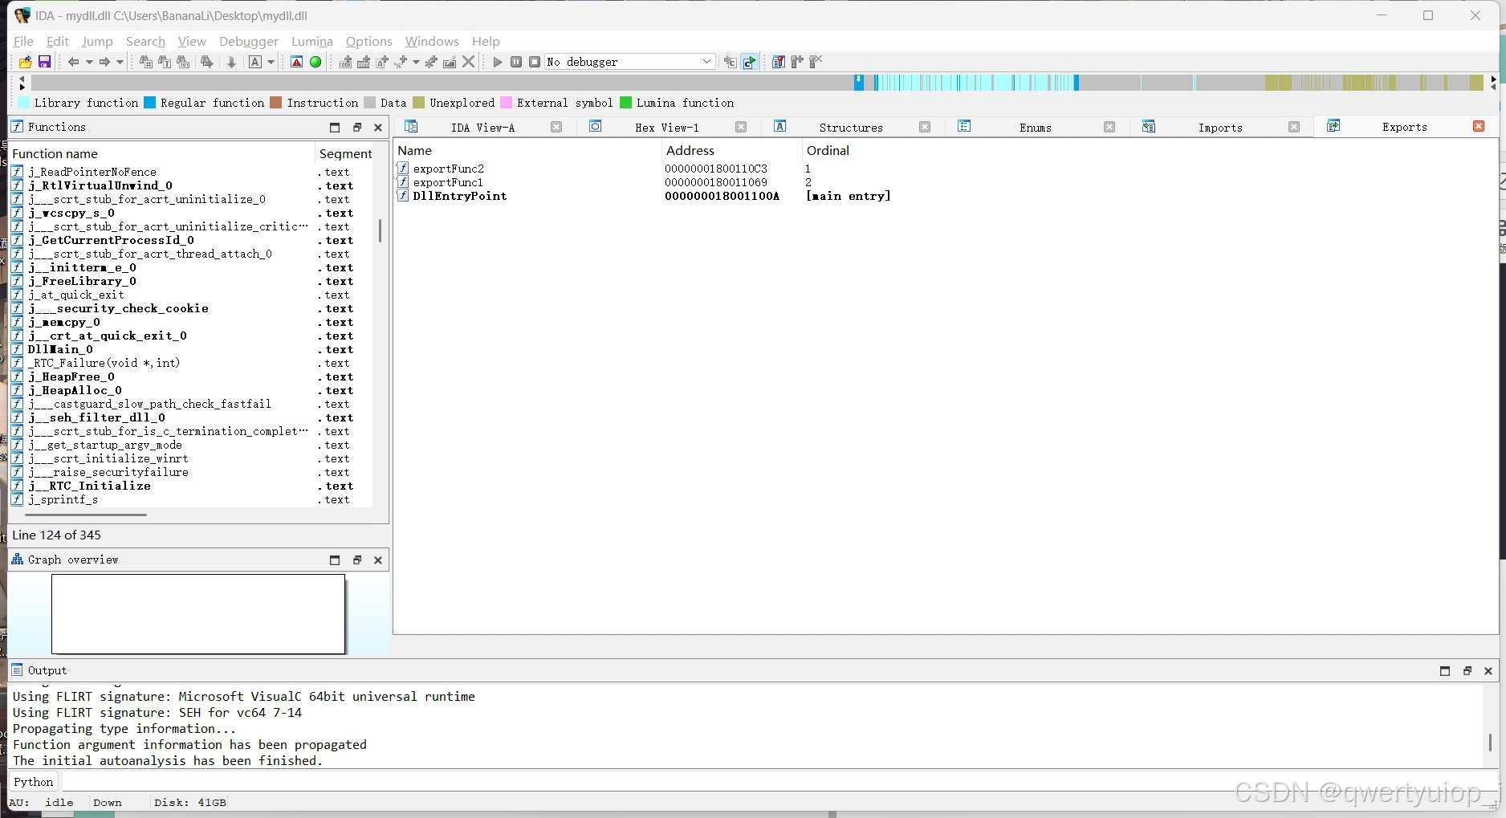Click the Lumina function green legend swatch
The height and width of the screenshot is (818, 1506).
[626, 103]
